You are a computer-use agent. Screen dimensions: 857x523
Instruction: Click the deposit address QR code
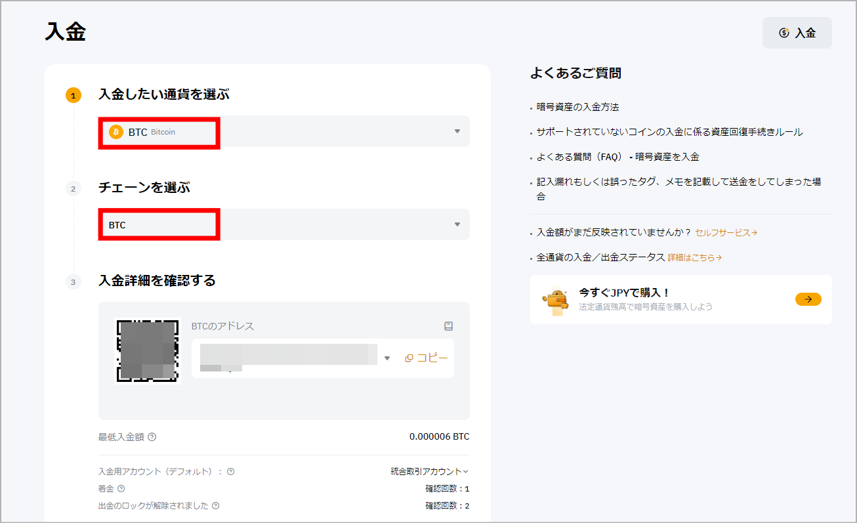click(x=148, y=350)
